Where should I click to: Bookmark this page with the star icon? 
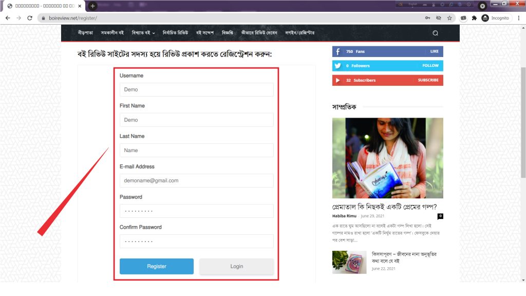coord(449,18)
